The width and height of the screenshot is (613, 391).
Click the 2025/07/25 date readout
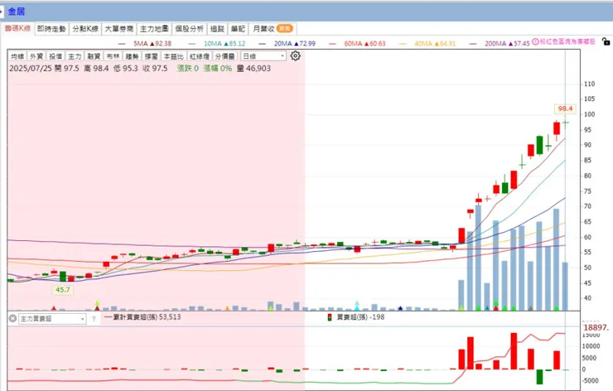31,69
